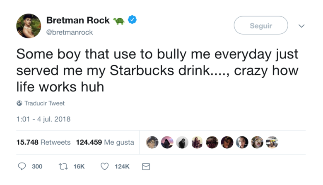This screenshot has width=323, height=185.
Task: Click the blue verified badge
Action: point(132,20)
